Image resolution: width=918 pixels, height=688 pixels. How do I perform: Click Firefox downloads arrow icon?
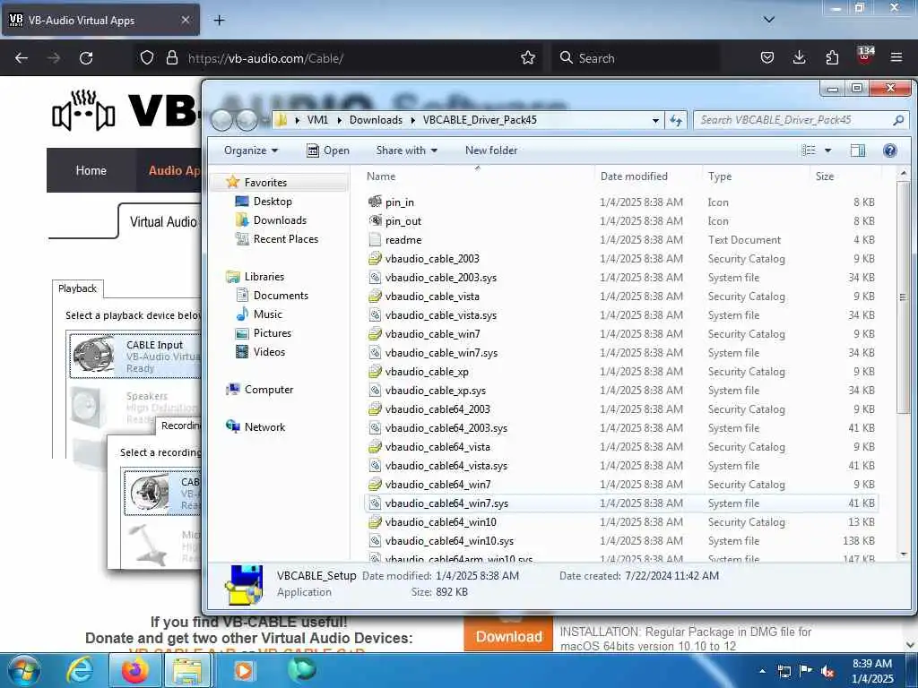tap(799, 57)
